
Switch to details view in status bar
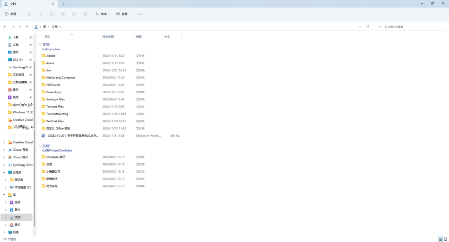click(x=440, y=239)
